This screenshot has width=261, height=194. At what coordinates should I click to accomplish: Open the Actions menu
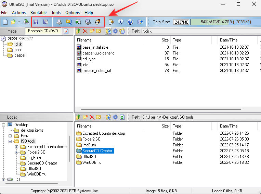point(19,13)
